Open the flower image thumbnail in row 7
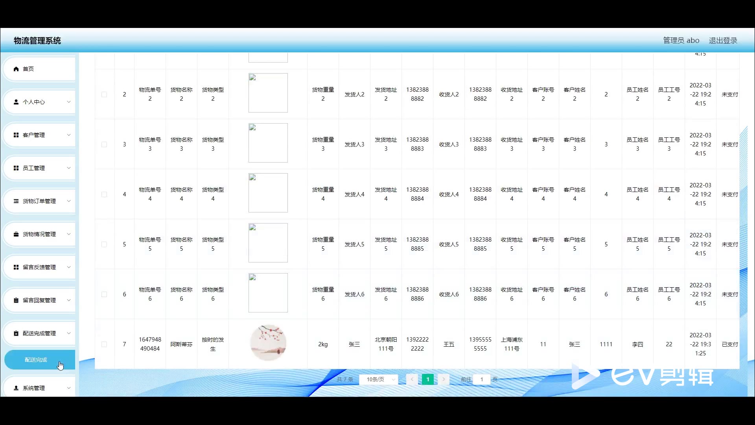 coord(268,343)
